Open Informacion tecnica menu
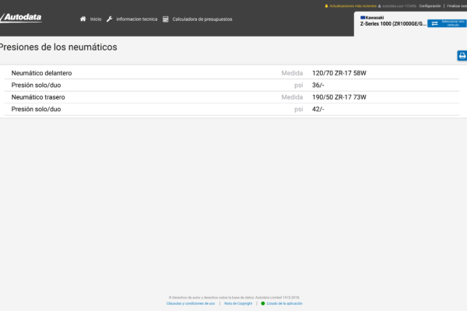Image resolution: width=467 pixels, height=311 pixels. tap(136, 19)
